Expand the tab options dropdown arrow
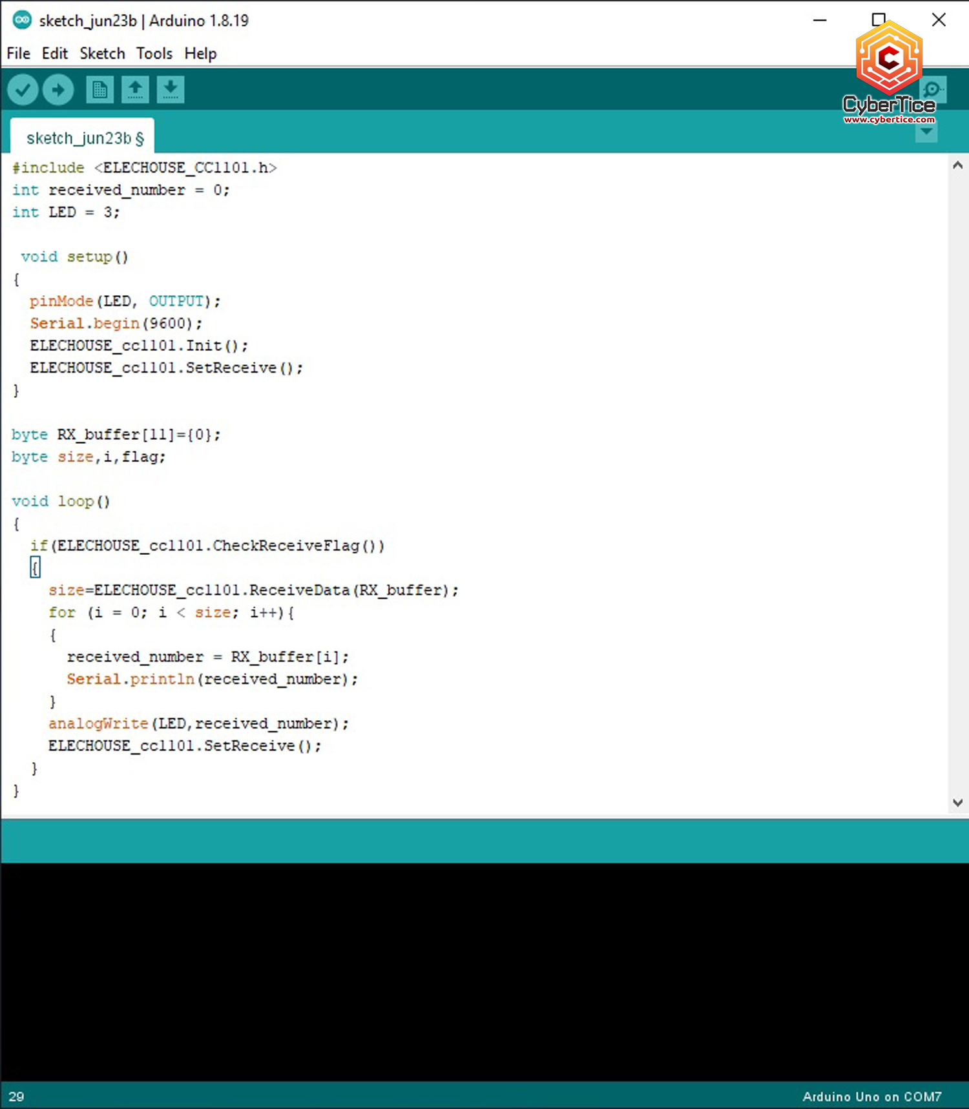The image size is (969, 1109). (x=926, y=132)
